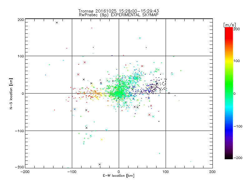This screenshot has width=250, height=187.
Task: Click the N-S axis tick label '200'
Action: coord(21,20)
